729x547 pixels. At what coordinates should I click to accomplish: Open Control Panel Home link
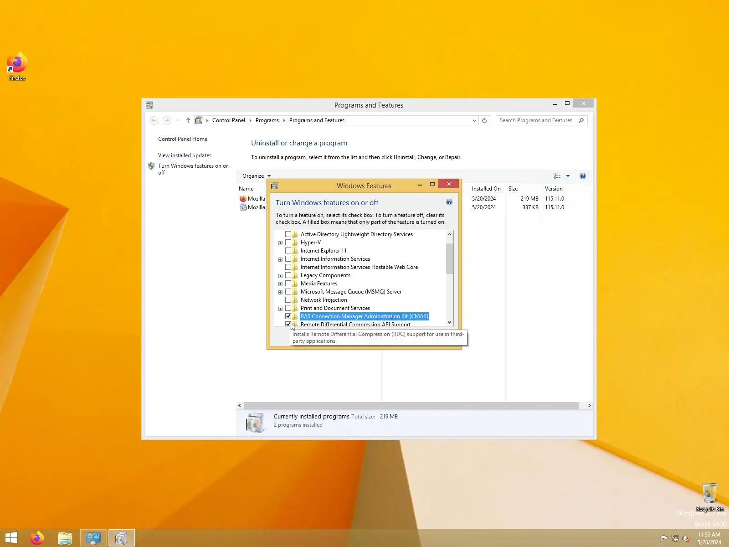pos(183,139)
